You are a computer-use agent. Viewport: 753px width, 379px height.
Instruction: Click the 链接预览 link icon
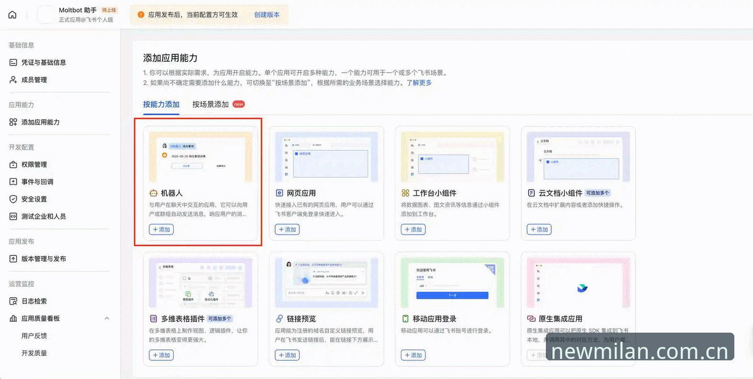click(279, 319)
